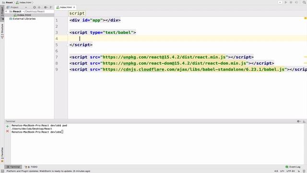Viewport: 307px width, 173px height.
Task: Switch to the TODO bottom tool tab
Action: tap(31, 167)
